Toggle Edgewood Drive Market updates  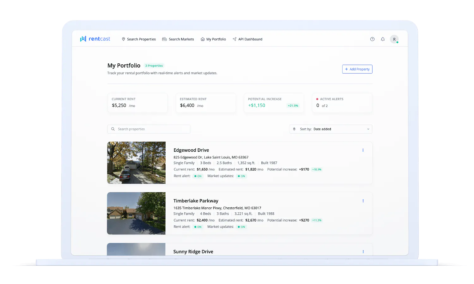click(x=241, y=176)
